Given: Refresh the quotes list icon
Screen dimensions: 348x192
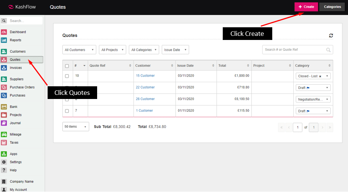Looking at the screenshot, I should 331,35.
